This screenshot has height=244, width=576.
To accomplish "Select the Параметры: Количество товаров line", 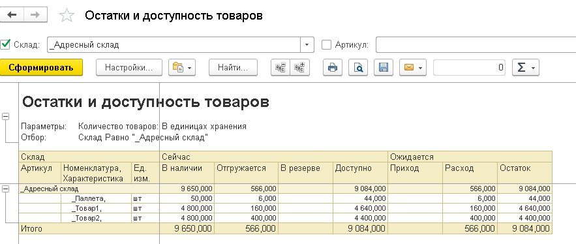I will (134, 127).
